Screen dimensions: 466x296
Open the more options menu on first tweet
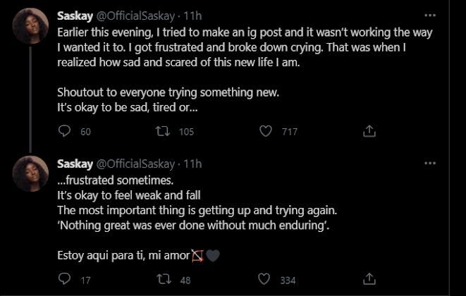coord(430,15)
